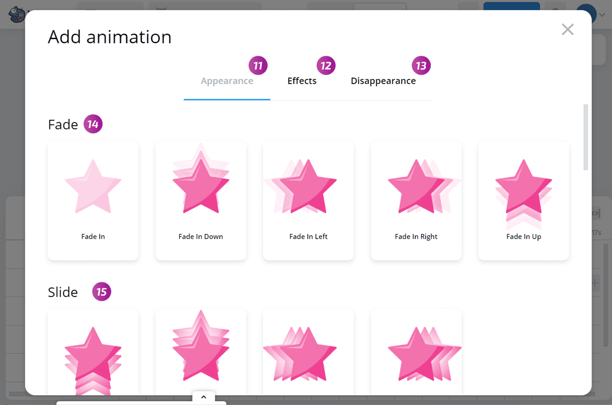
Task: Select the Fade In animation star
Action: click(93, 187)
